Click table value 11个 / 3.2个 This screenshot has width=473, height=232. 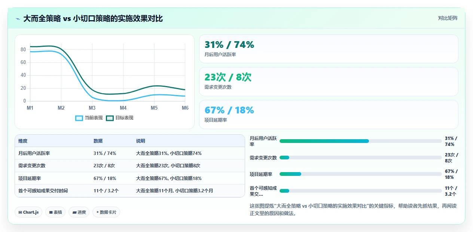tap(106, 191)
